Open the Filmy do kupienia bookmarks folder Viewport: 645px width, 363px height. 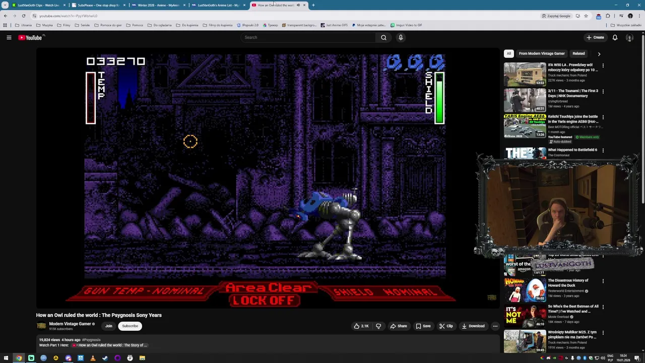pos(217,25)
